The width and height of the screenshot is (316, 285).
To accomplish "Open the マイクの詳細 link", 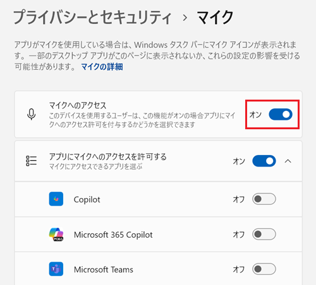I will 102,67.
